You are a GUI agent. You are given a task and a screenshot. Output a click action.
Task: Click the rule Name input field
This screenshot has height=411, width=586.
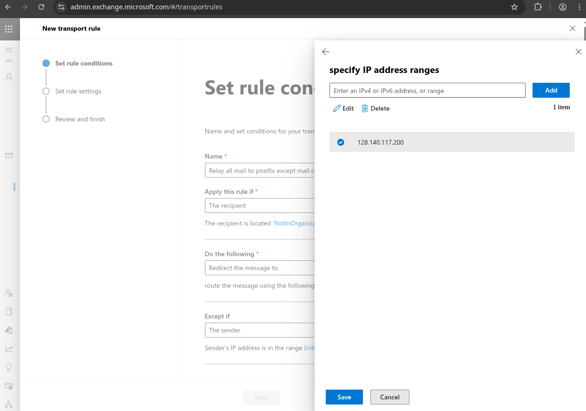pos(260,171)
